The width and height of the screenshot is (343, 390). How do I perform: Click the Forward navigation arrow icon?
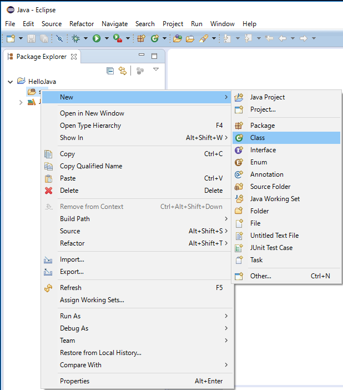[x=303, y=38]
